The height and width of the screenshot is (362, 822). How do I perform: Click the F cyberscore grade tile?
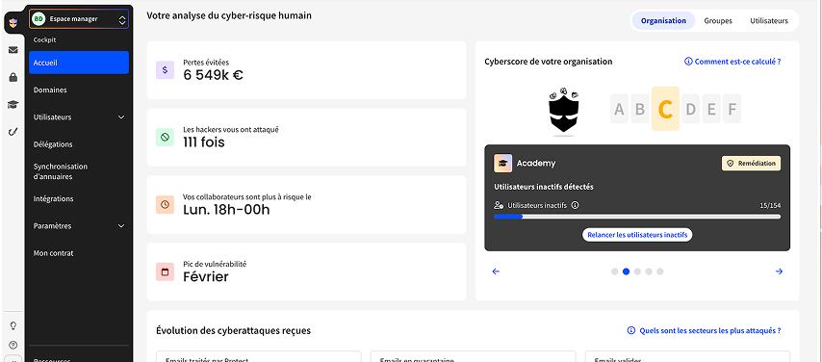(x=732, y=109)
